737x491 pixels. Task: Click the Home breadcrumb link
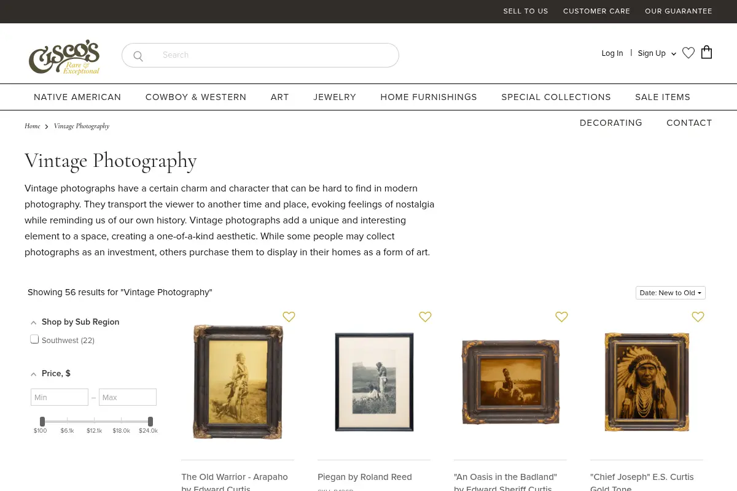[x=33, y=126]
